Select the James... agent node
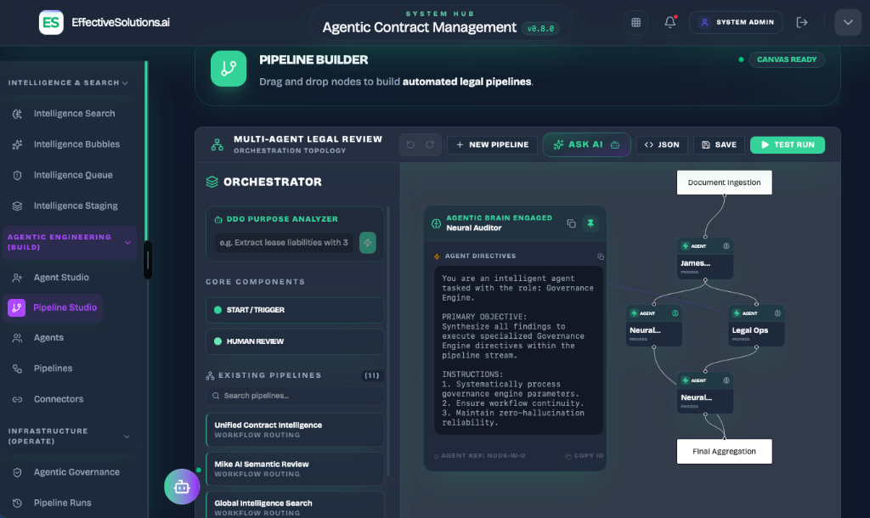 tap(705, 259)
